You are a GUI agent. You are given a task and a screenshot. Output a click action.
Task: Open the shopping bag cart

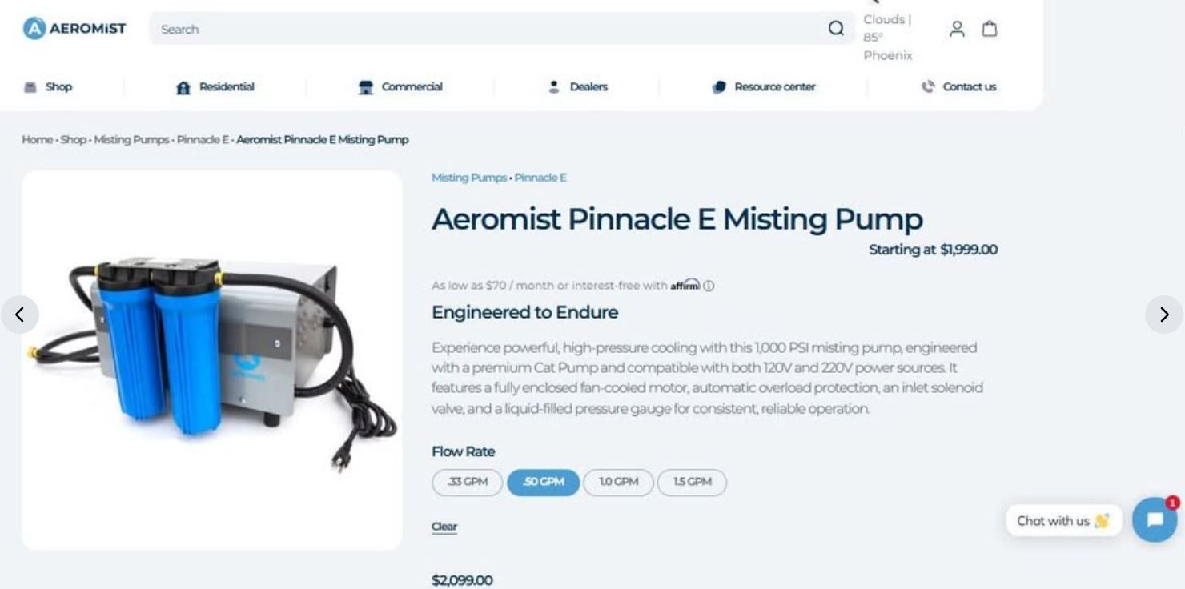[x=990, y=29]
